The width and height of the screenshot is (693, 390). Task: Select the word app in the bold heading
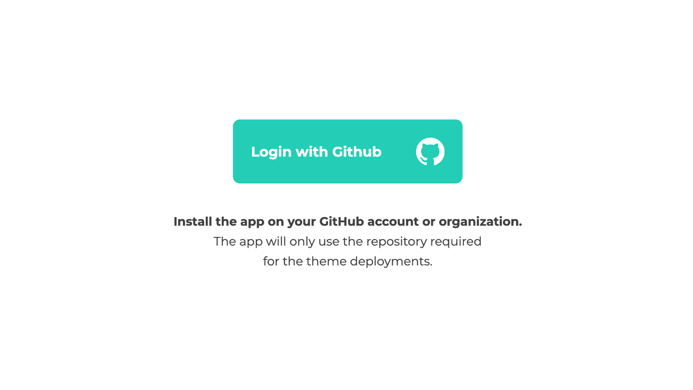point(252,222)
